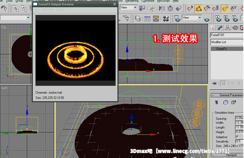This screenshot has height=158, width=244.
Task: Open the Material Editor spheres icon
Action: [x=166, y=19]
